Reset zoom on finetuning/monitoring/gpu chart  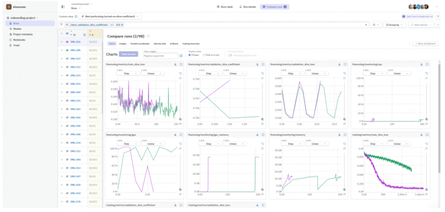click(x=180, y=144)
